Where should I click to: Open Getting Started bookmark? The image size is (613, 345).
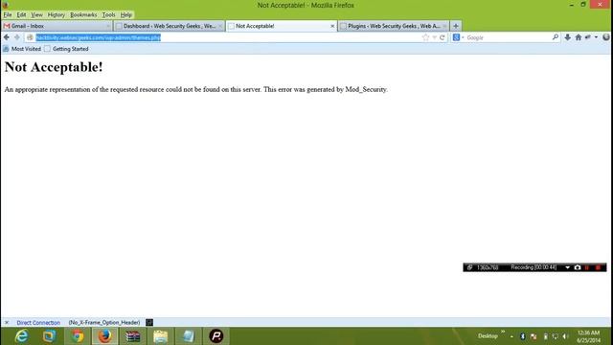pyautogui.click(x=66, y=49)
